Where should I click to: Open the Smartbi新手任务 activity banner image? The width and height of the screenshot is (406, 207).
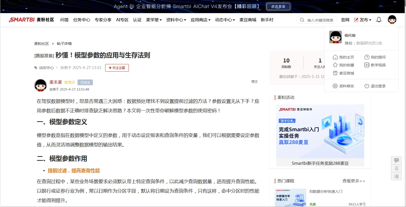click(320, 131)
